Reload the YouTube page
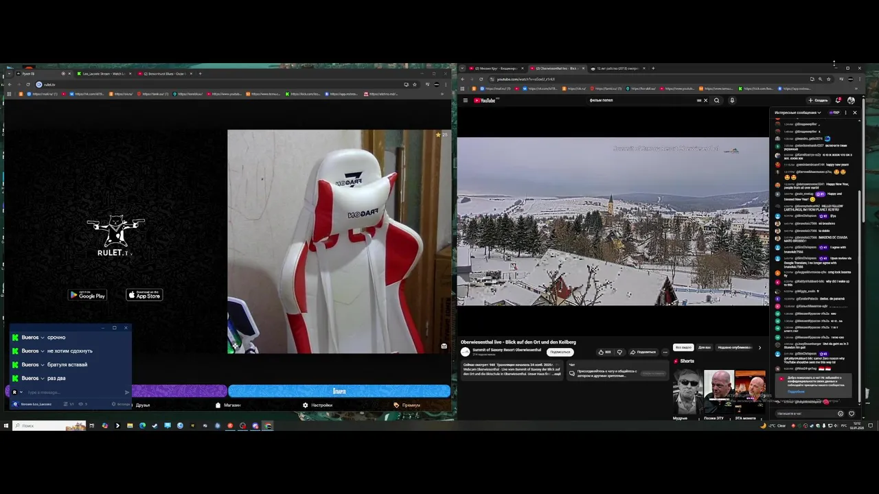The image size is (879, 494). [481, 79]
